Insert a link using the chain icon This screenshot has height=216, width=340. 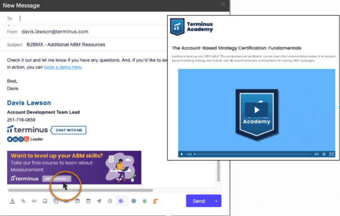click(x=34, y=201)
